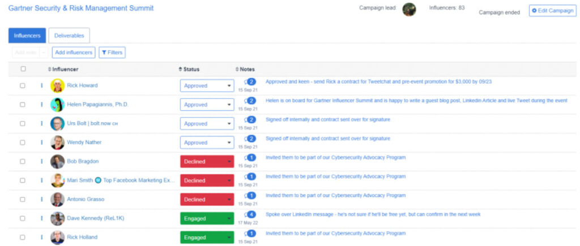Click Helen Papagiannis's avatar
The image size is (580, 246).
(57, 105)
